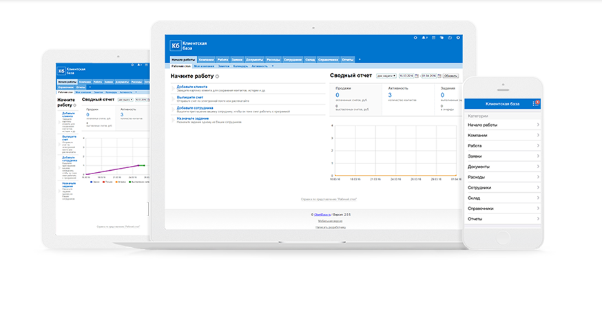Screen dimensions: 602x336
Task: Open the subtab overflow arrow after Активность on laptop
Action: point(273,66)
